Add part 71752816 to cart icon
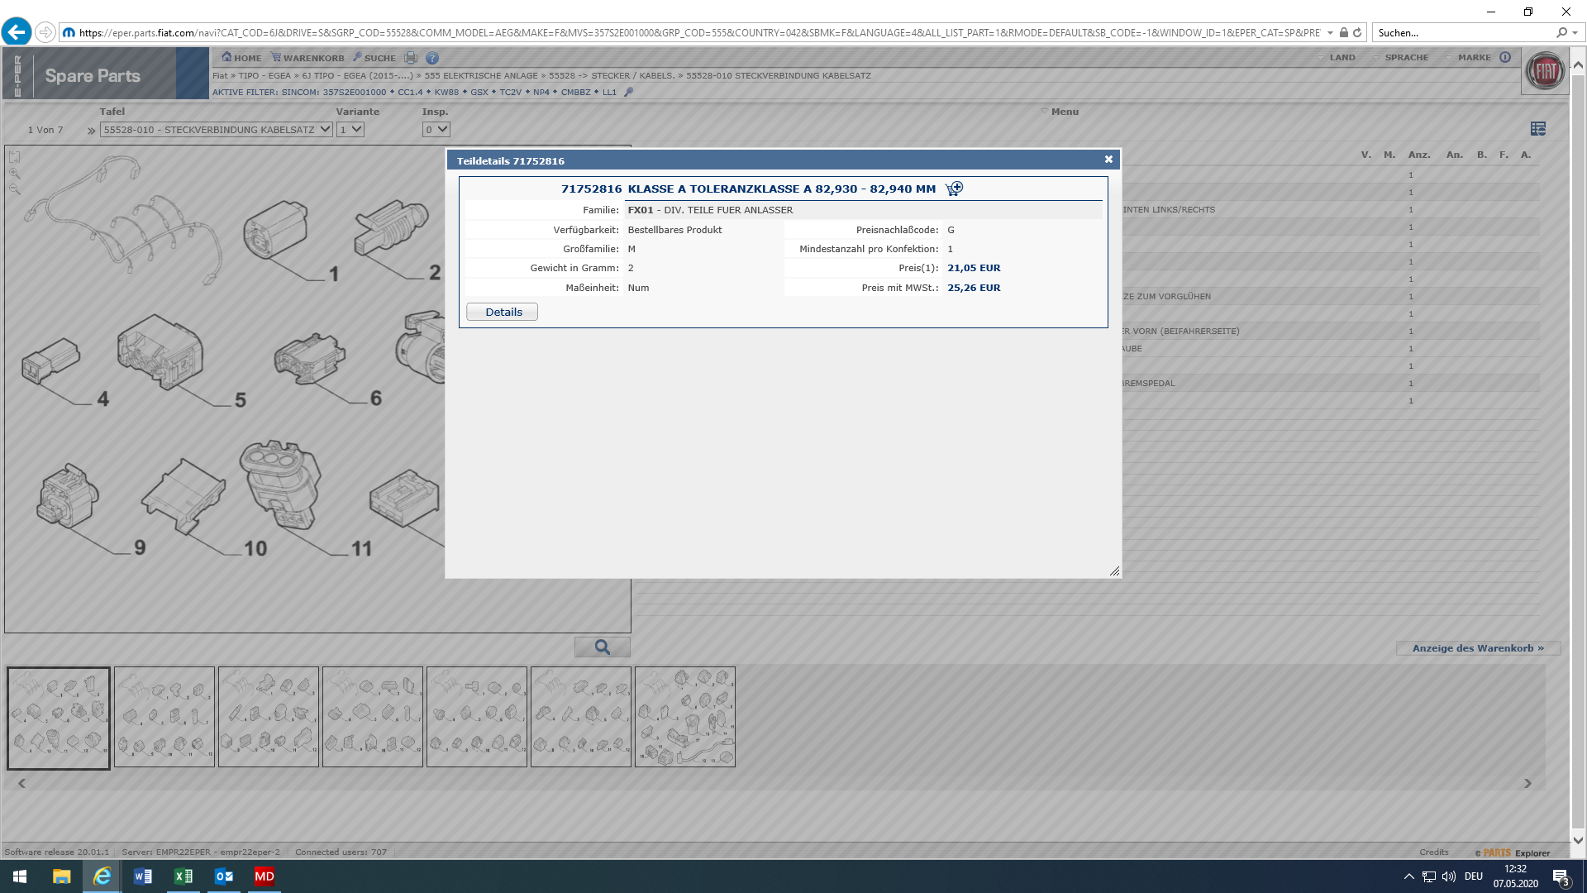 (x=954, y=189)
